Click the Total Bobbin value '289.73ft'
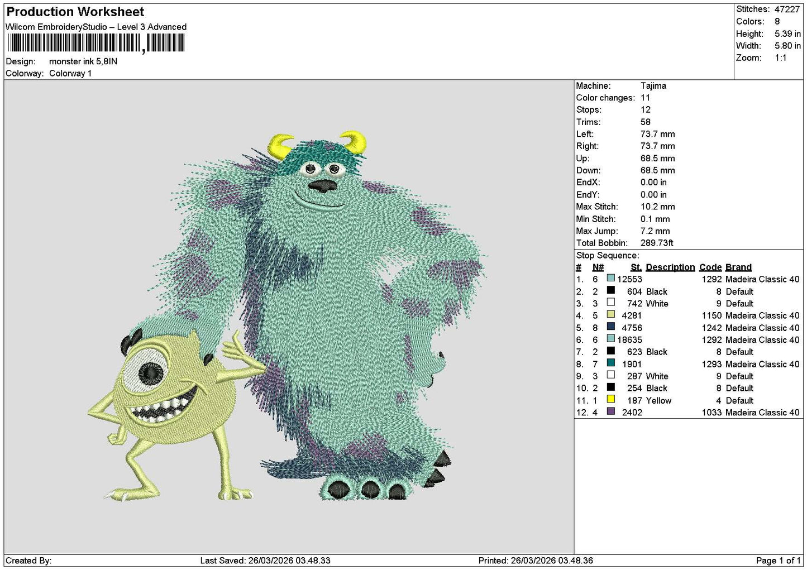The width and height of the screenshot is (807, 570). (x=657, y=243)
